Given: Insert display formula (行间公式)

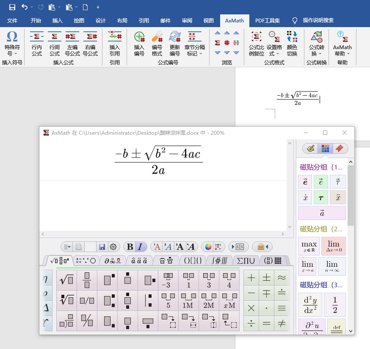Looking at the screenshot, I should pyautogui.click(x=55, y=44).
